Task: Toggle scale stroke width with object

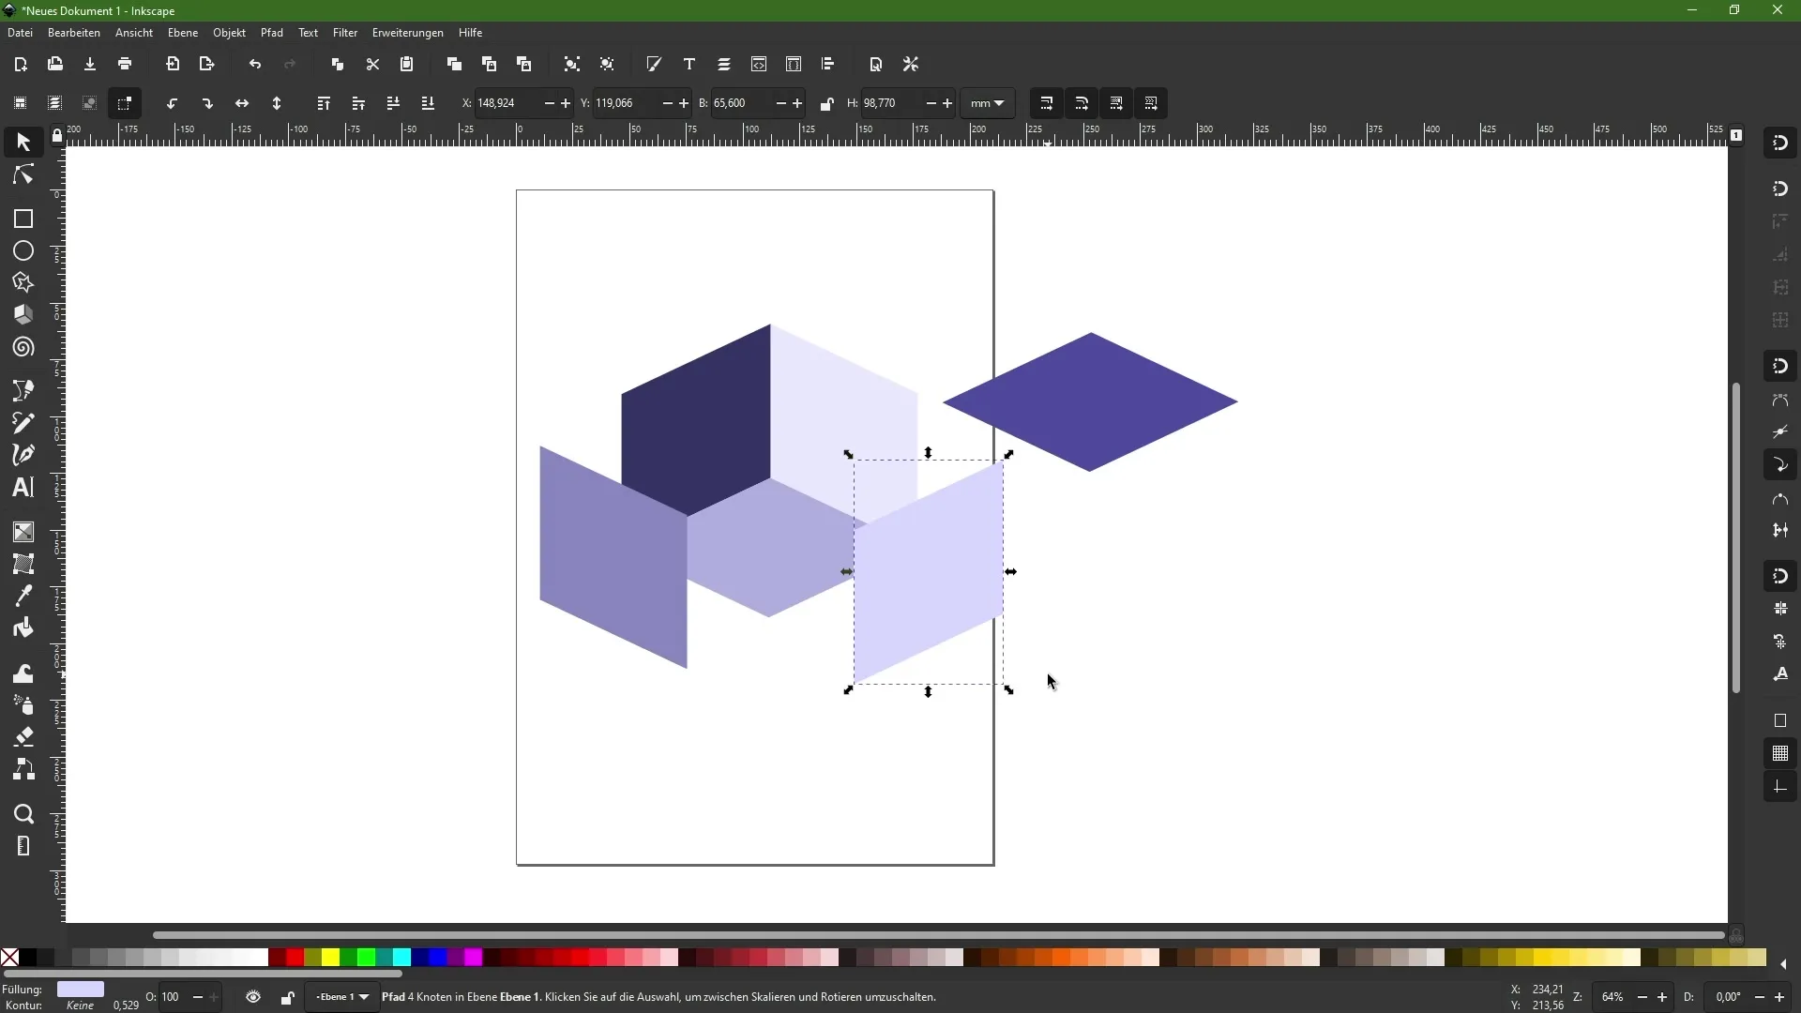Action: 1047,103
